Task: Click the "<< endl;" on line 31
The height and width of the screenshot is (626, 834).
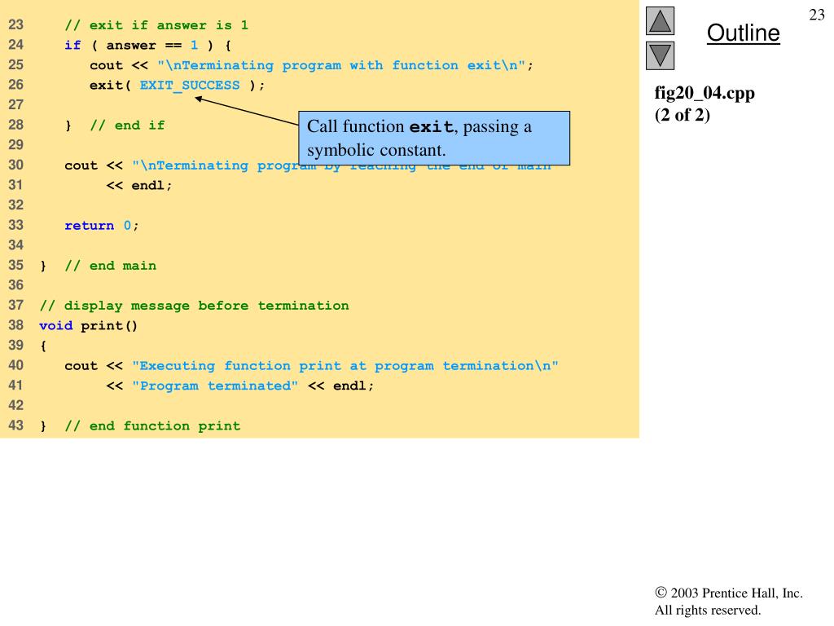Action: click(x=138, y=186)
